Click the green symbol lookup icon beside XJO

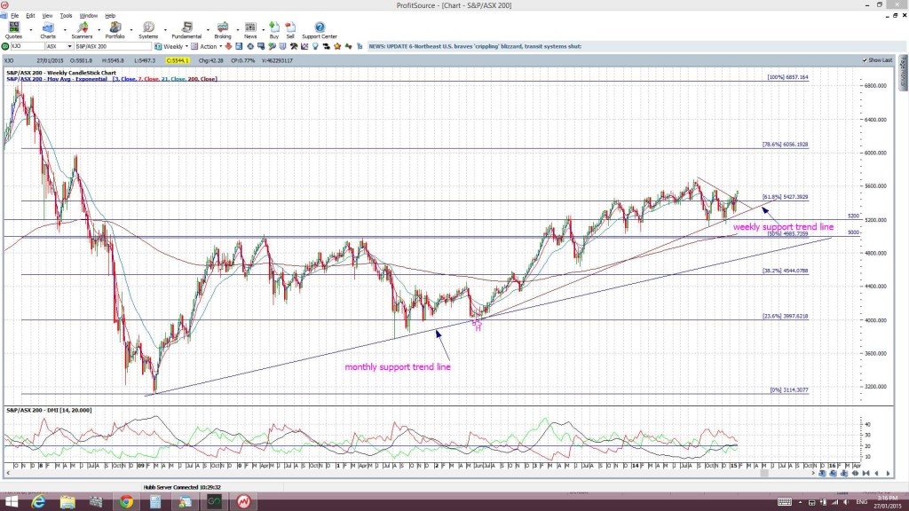pyautogui.click(x=5, y=46)
